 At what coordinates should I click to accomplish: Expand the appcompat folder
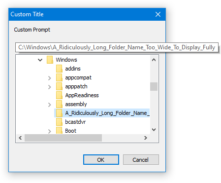50,78
